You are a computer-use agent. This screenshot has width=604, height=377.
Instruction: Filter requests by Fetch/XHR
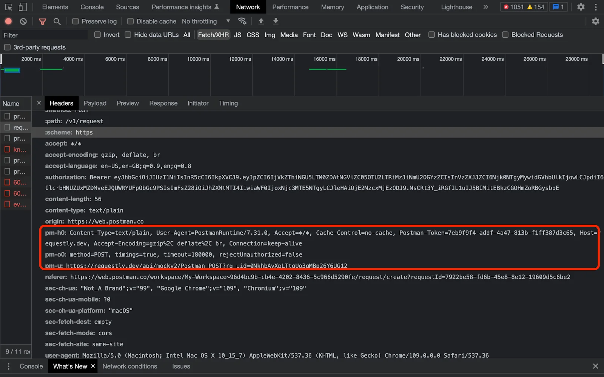click(x=213, y=35)
